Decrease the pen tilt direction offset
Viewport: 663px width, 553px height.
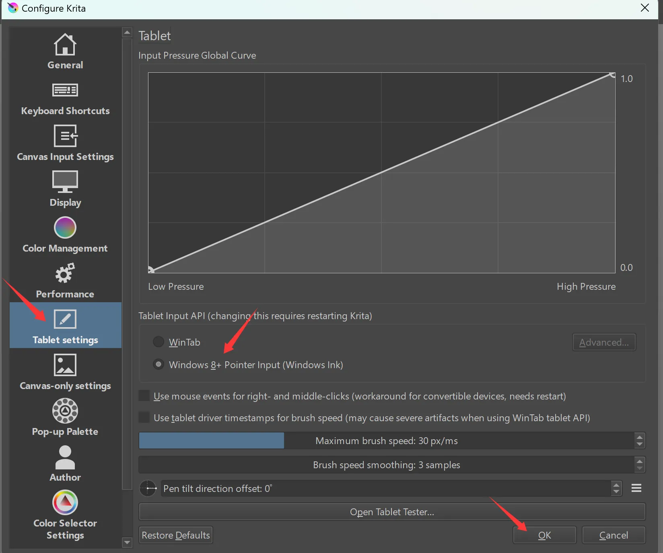point(616,492)
